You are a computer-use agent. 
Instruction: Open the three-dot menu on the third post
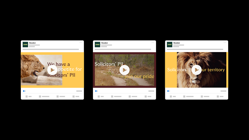225,43
